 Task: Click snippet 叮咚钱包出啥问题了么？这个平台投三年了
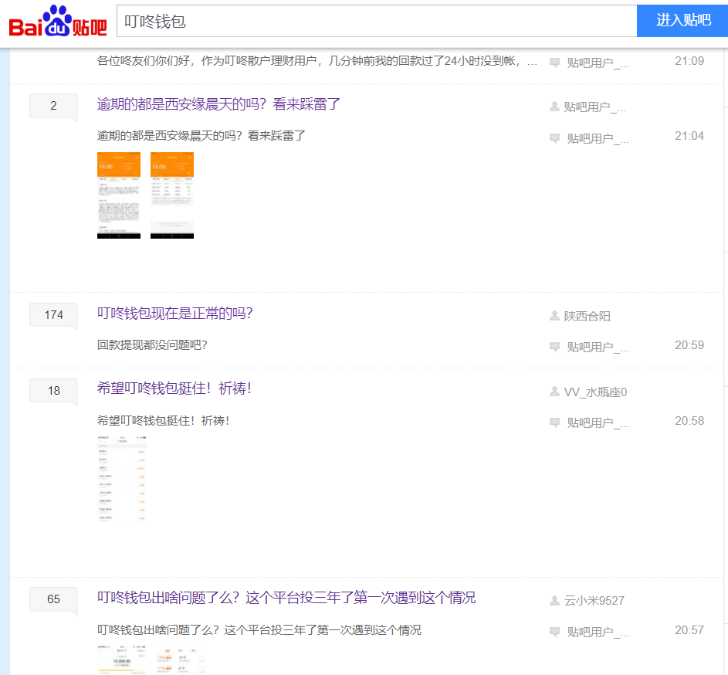click(x=259, y=630)
